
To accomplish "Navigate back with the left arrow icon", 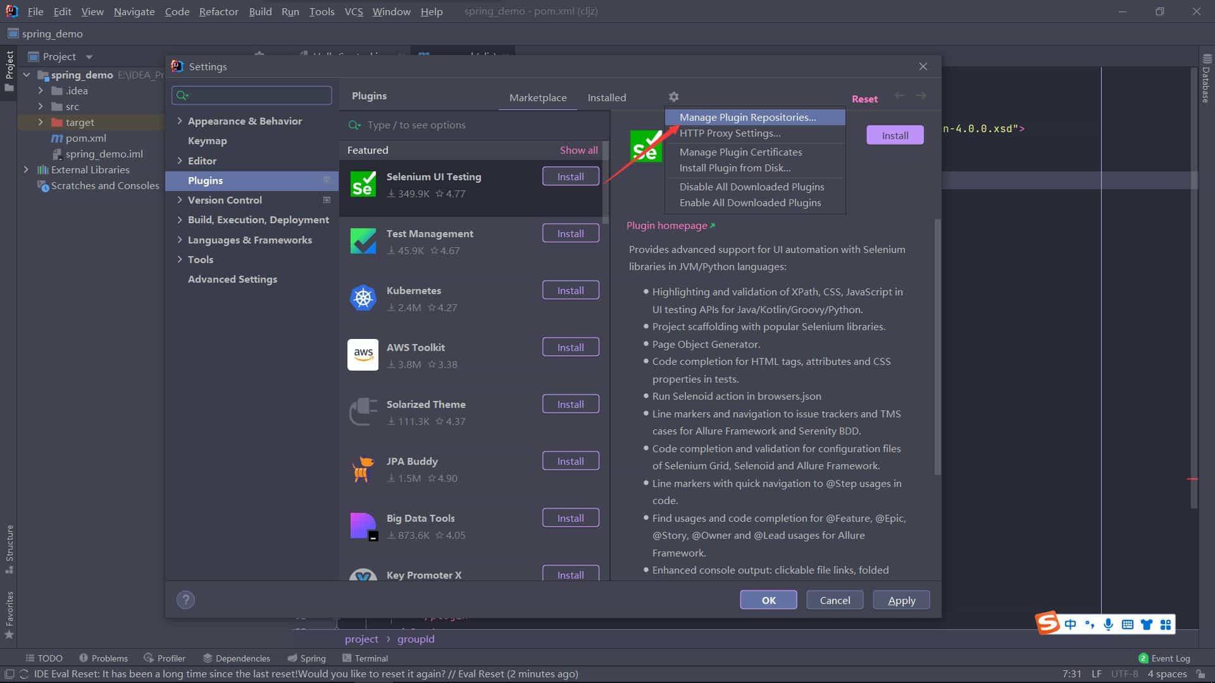I will click(x=899, y=95).
